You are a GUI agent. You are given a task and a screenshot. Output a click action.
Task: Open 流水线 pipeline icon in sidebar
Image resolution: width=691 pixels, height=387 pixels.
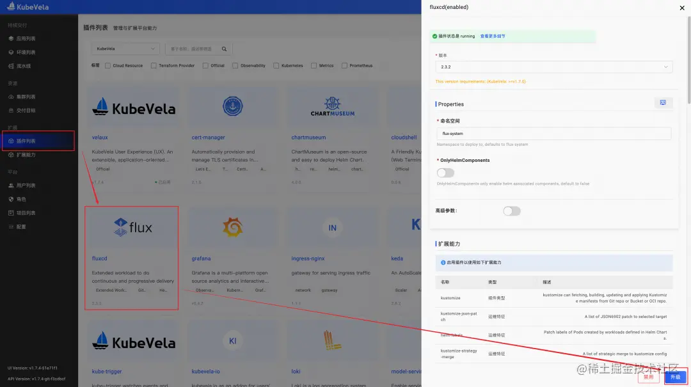[11, 66]
